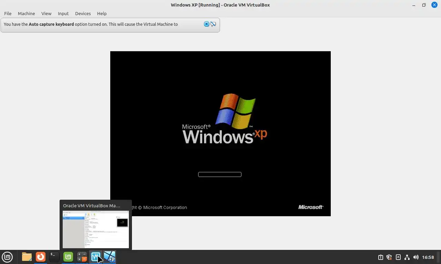Open the Calculator from the taskbar
The image size is (441, 264).
tap(82, 257)
